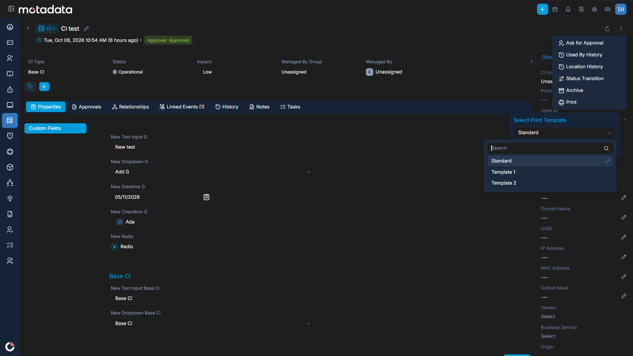Select the Radio radio button
633x356 pixels.
tap(114, 247)
